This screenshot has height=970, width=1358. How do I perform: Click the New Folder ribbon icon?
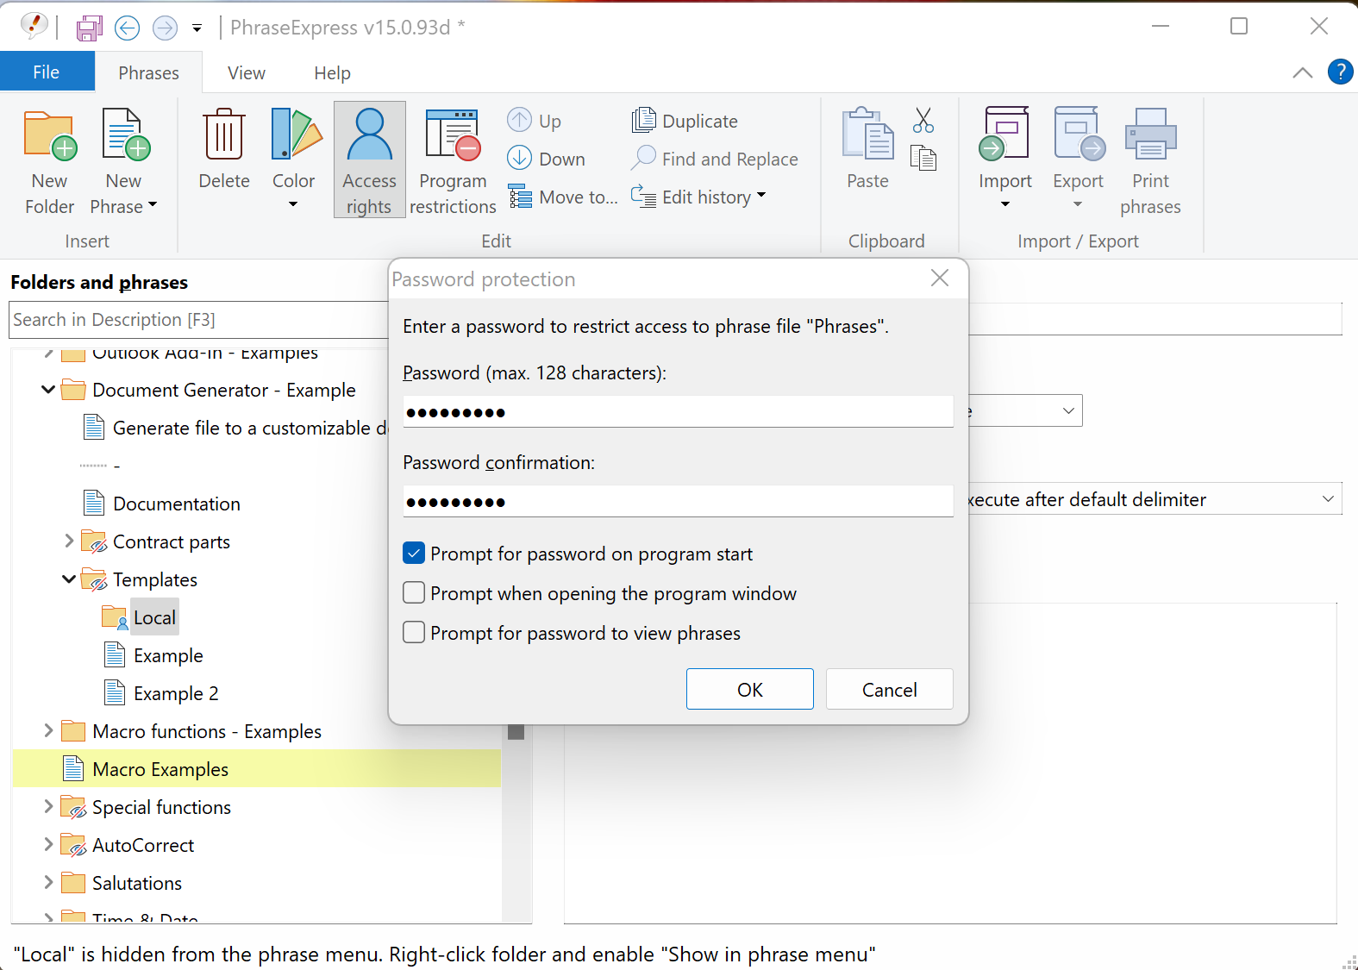point(50,136)
